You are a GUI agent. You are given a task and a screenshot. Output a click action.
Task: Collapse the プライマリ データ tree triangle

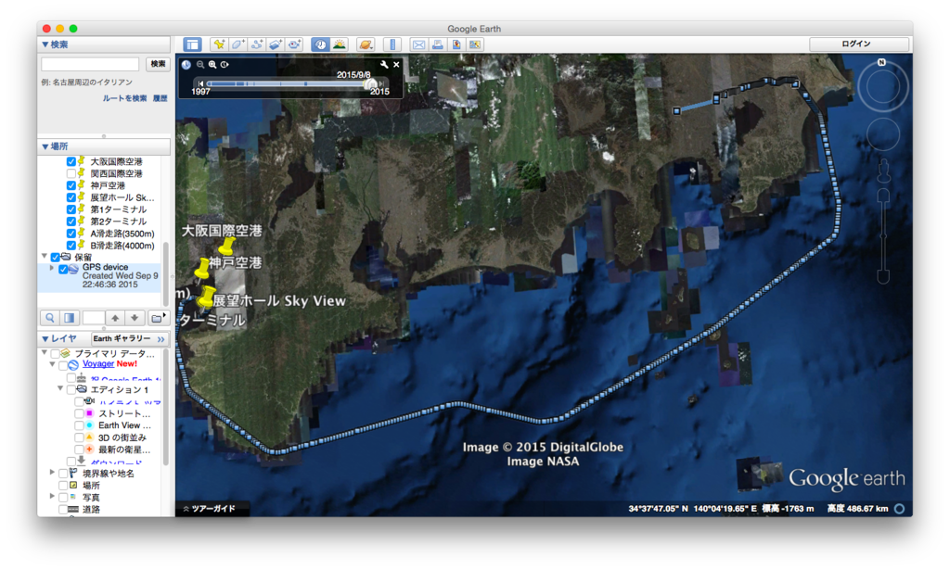click(x=45, y=352)
